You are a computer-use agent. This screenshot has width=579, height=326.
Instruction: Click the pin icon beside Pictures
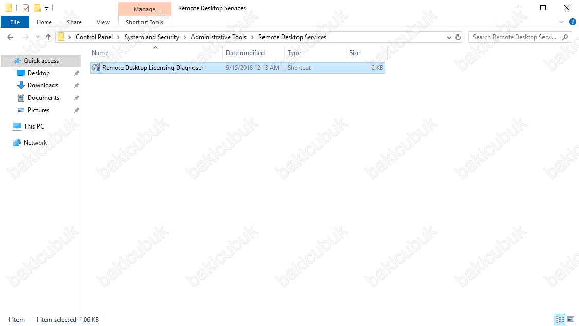pos(77,110)
